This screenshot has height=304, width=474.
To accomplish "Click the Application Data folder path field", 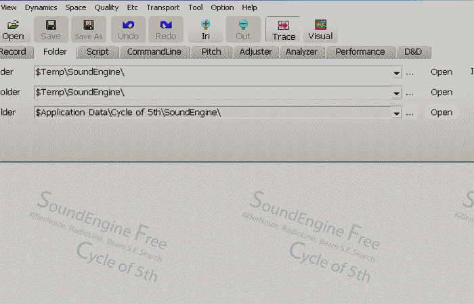I will 210,113.
